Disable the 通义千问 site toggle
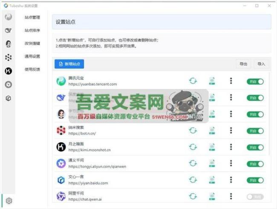277x209 pixels. click(x=255, y=164)
